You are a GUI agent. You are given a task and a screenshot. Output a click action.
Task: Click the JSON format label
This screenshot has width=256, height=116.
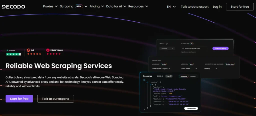click(159, 76)
